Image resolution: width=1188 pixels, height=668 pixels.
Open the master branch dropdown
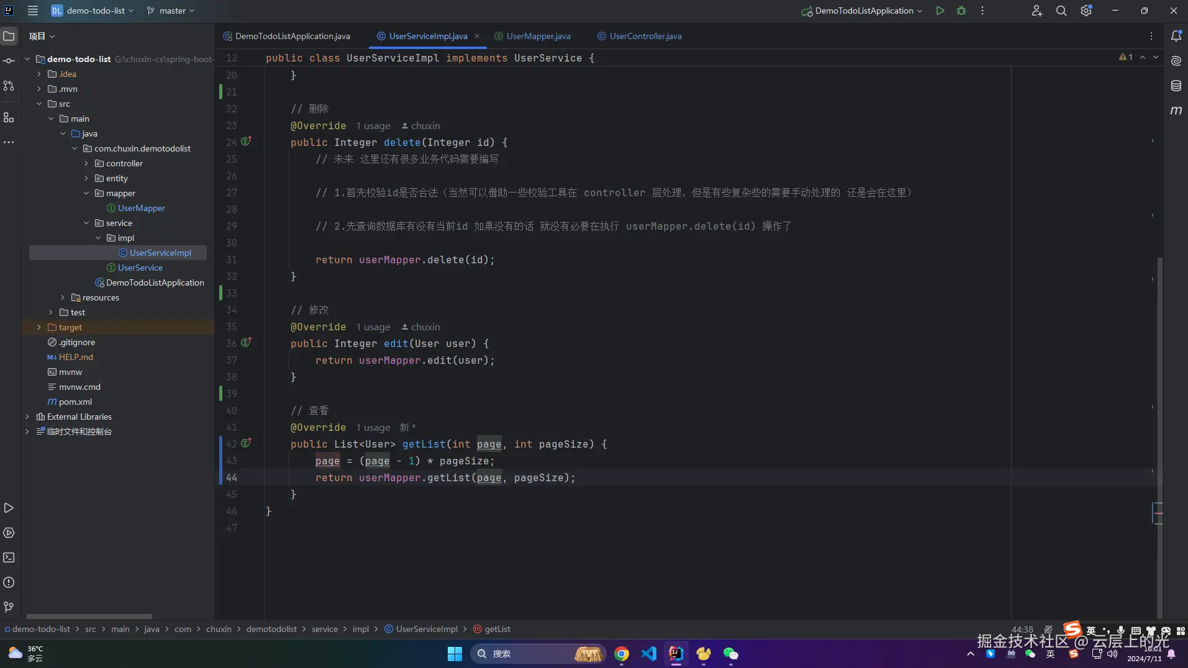[171, 11]
